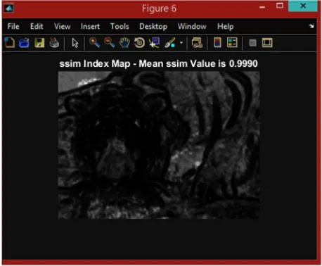The height and width of the screenshot is (266, 322).
Task: Click the ssim Index Map title text
Action: pos(158,64)
